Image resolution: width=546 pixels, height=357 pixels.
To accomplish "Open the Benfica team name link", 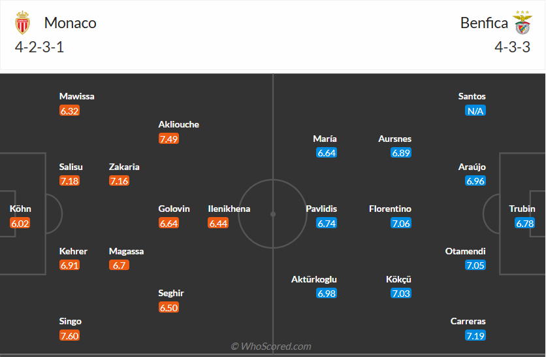I will click(484, 23).
